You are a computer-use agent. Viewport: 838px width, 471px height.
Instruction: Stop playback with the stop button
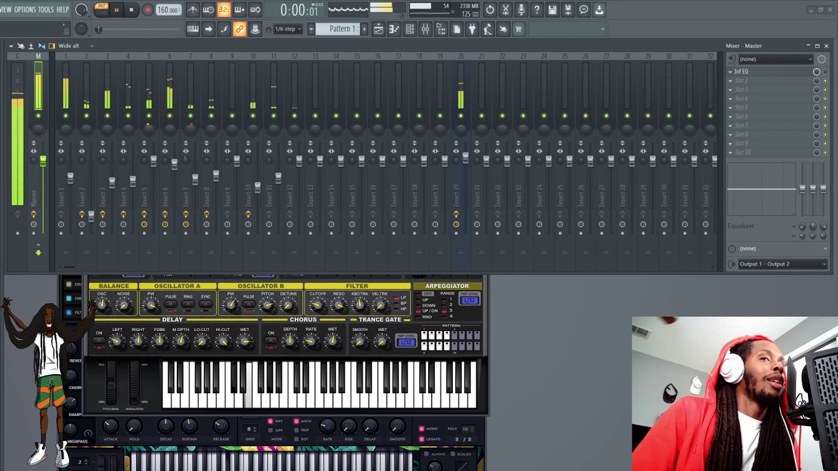pos(132,10)
